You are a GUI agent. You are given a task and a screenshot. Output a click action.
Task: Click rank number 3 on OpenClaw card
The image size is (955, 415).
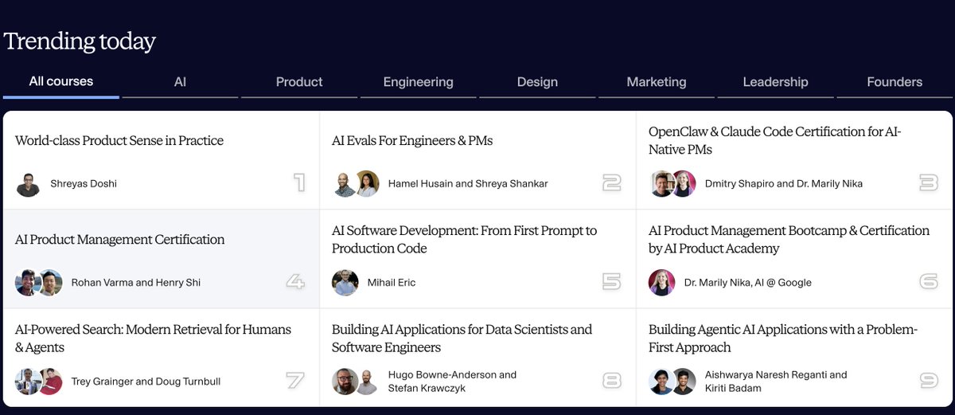pyautogui.click(x=928, y=183)
